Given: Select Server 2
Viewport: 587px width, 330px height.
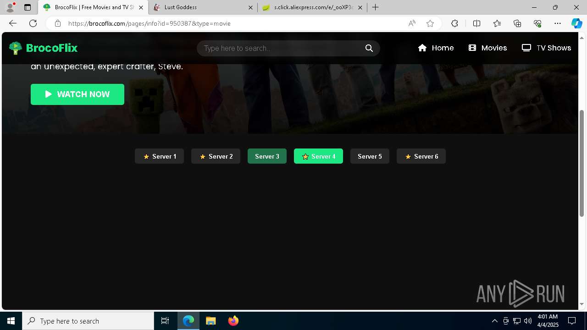Looking at the screenshot, I should tap(216, 156).
